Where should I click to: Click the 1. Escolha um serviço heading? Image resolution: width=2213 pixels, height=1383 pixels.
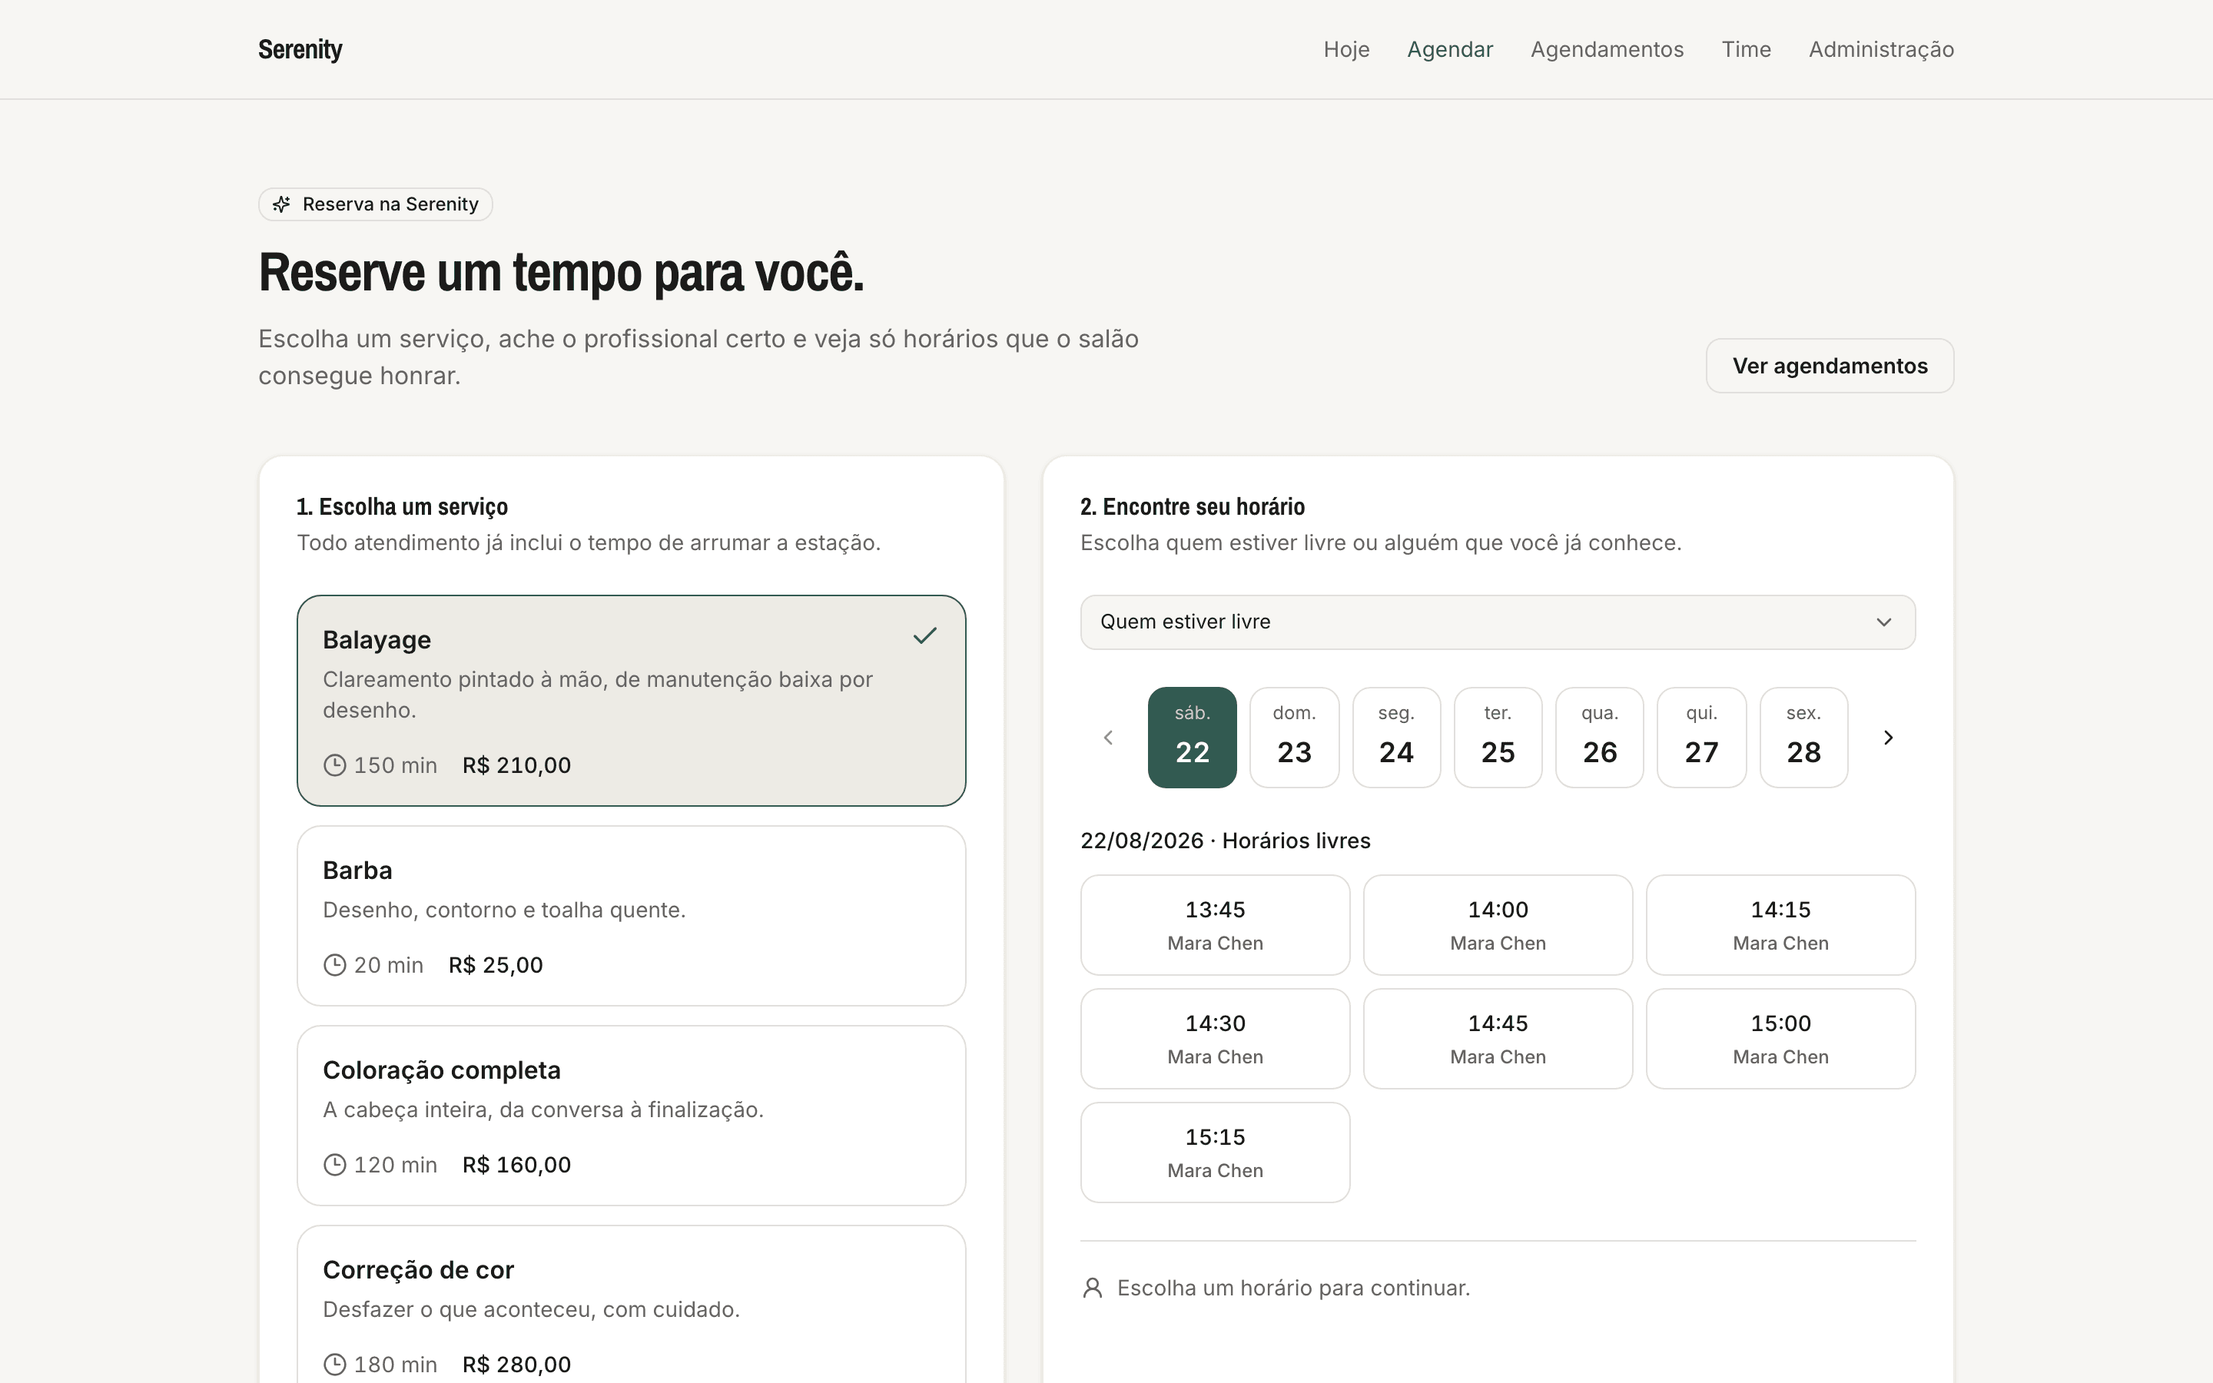403,507
